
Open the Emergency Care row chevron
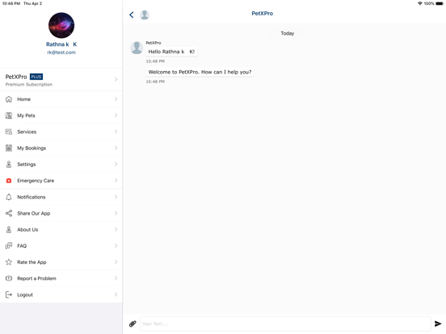pos(116,181)
